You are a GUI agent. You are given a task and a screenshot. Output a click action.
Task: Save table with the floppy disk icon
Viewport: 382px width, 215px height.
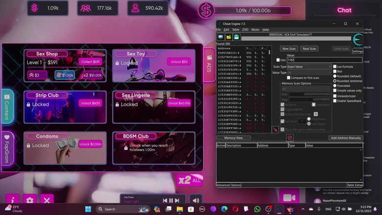tap(236, 37)
